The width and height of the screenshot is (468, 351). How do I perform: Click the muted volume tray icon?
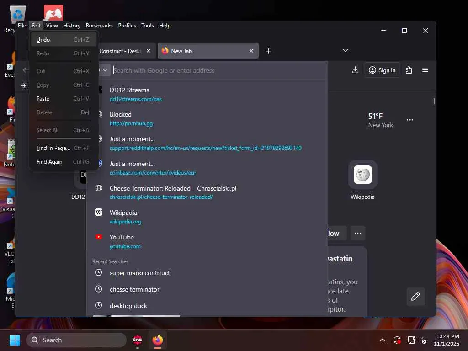(x=423, y=340)
